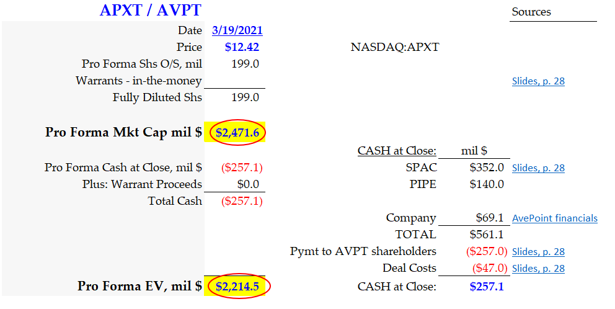This screenshot has width=615, height=309.
Task: Select the TOTAL $561.1 cell
Action: (487, 235)
